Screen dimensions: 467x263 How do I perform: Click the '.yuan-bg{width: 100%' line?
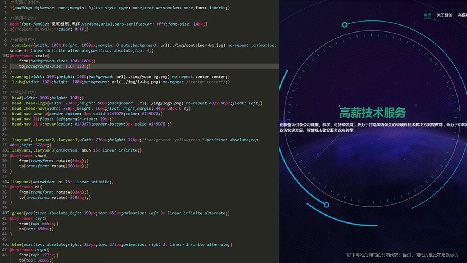(120, 77)
